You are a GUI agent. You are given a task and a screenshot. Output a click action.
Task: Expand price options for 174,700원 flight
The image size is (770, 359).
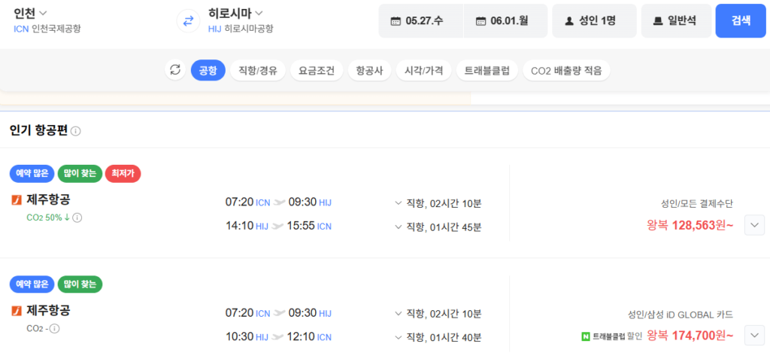click(754, 335)
